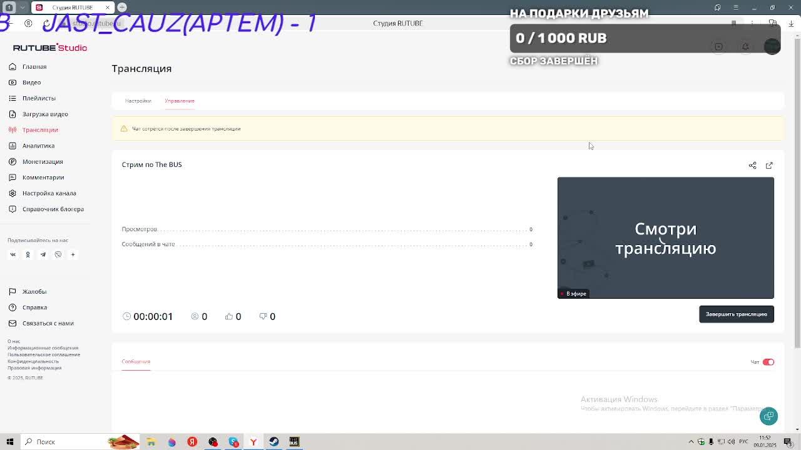Click the stream preview thumbnail
The width and height of the screenshot is (801, 450).
[x=665, y=237]
